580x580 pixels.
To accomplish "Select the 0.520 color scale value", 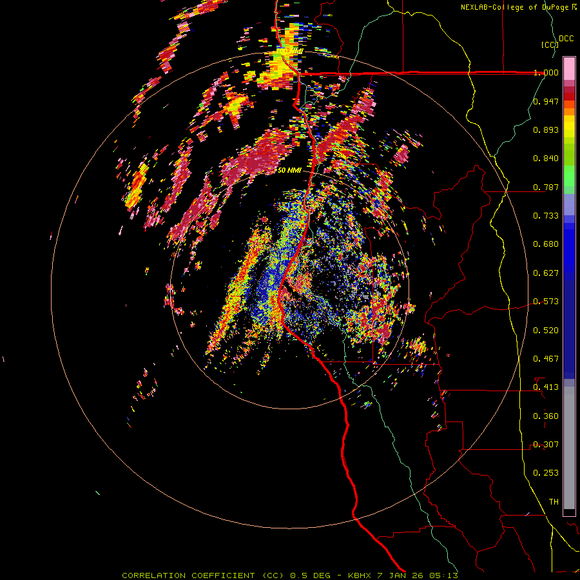I will (546, 331).
